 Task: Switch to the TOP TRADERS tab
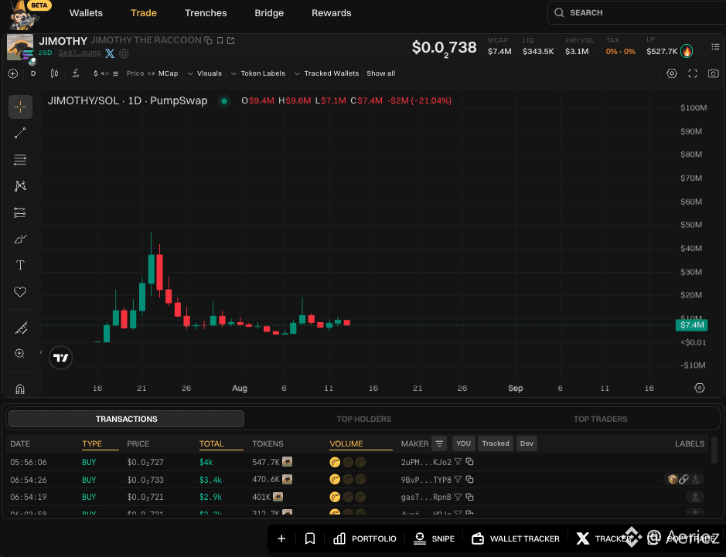[x=601, y=419]
